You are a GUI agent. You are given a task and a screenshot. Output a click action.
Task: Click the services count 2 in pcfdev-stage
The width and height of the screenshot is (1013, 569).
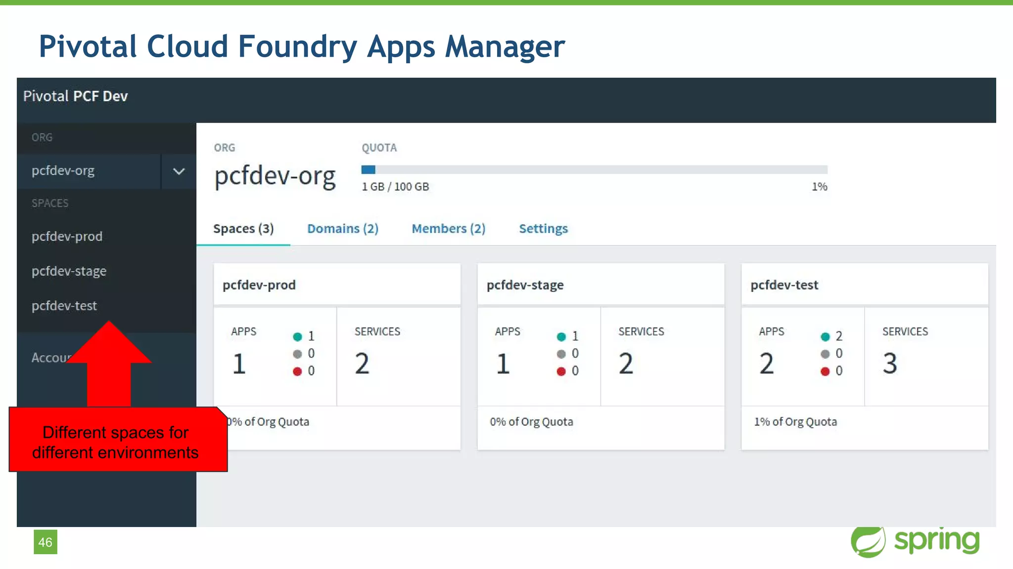(x=626, y=364)
